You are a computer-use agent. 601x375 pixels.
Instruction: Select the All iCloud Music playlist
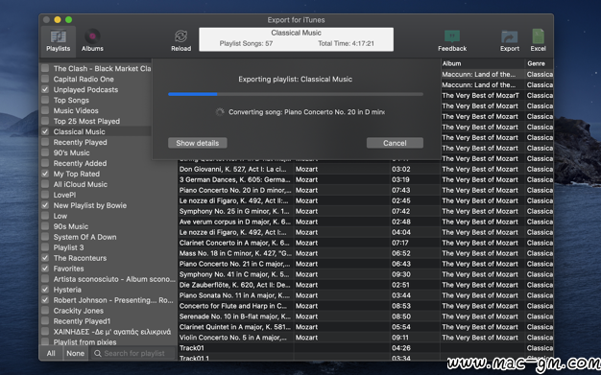[x=81, y=184]
